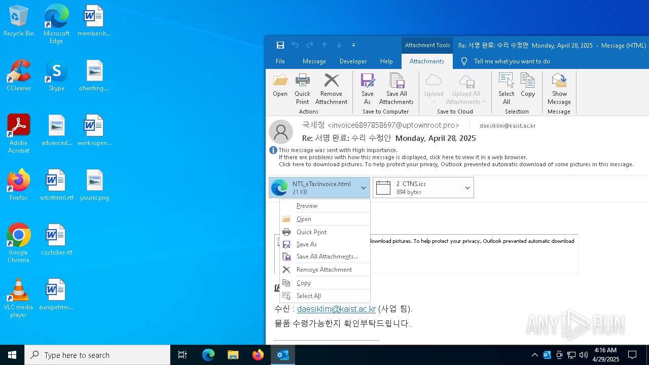
Task: Click Show Message ribbon button
Action: [559, 89]
